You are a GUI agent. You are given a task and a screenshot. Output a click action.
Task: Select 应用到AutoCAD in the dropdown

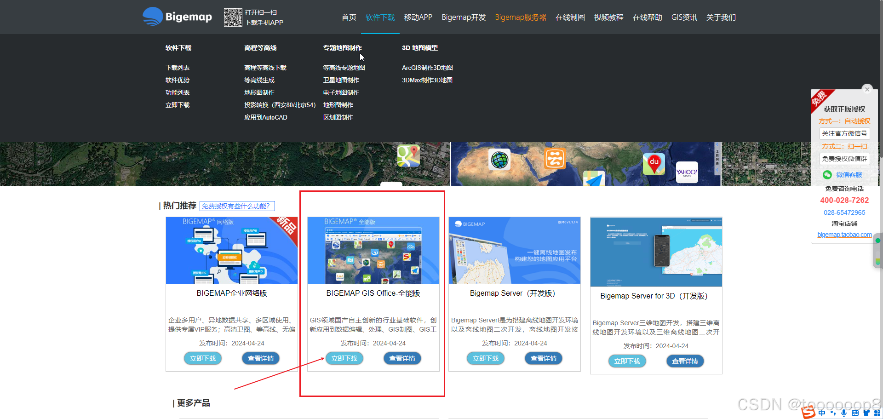tap(266, 117)
